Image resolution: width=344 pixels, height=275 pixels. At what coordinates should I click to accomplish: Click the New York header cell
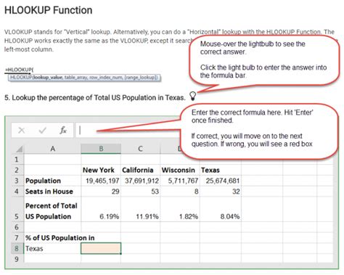pos(101,170)
